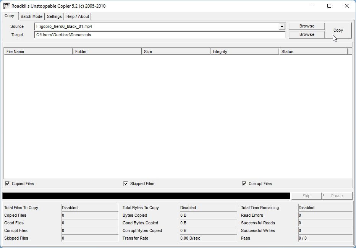Click the Copied Files count value

[90, 215]
